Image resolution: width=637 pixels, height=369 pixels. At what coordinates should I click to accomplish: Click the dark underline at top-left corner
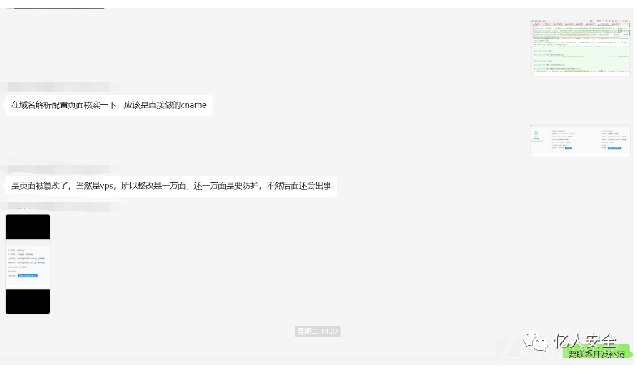[55, 8]
